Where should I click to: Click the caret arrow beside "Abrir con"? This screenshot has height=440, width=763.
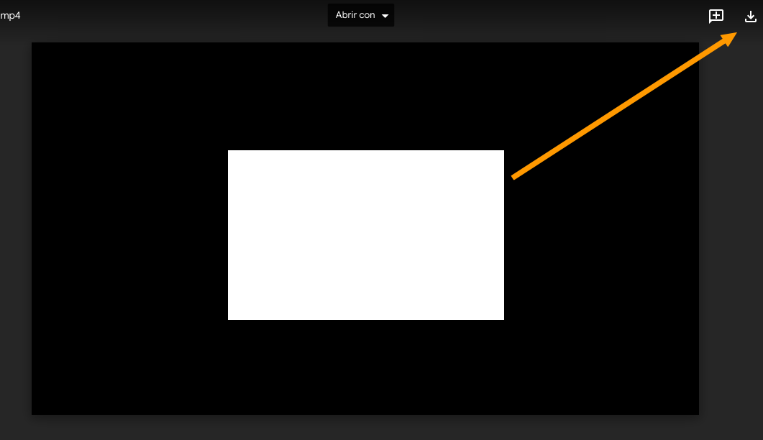coord(385,16)
